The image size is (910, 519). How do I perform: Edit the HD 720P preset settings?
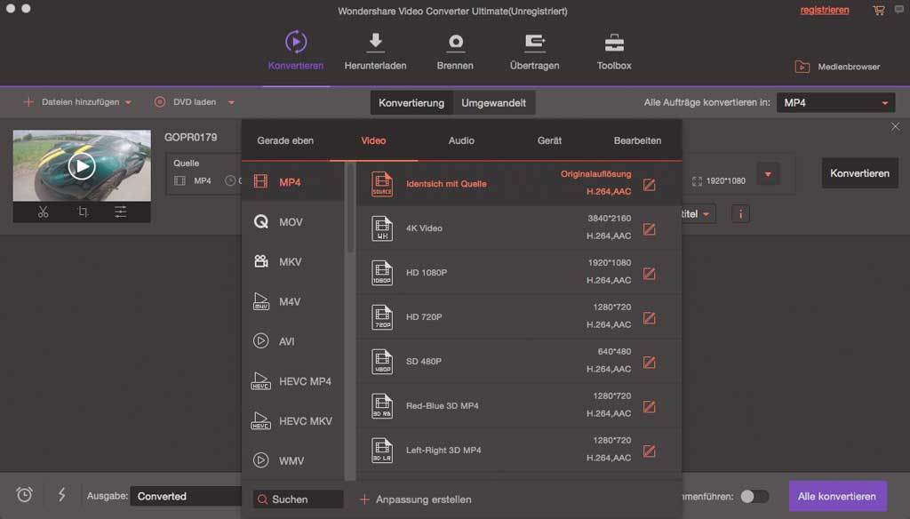650,318
